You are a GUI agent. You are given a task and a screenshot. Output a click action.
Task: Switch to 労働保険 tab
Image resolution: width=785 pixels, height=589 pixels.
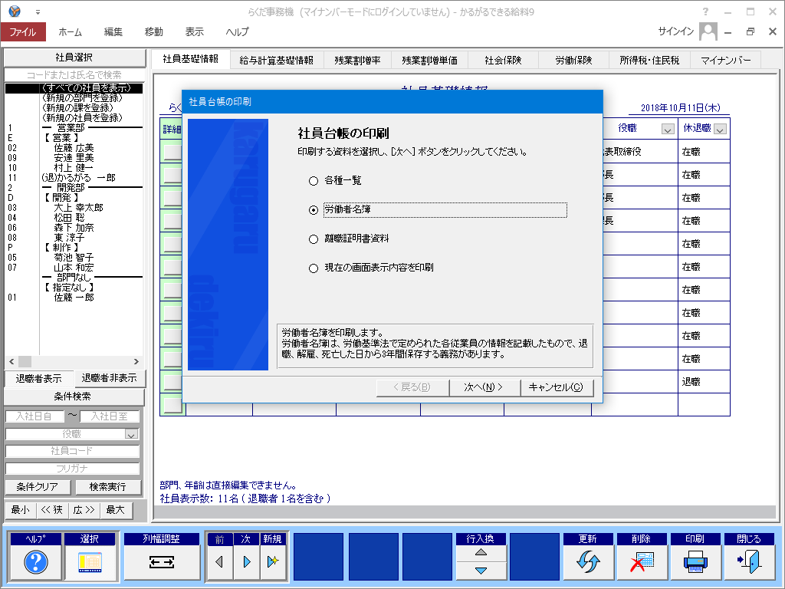(x=573, y=60)
